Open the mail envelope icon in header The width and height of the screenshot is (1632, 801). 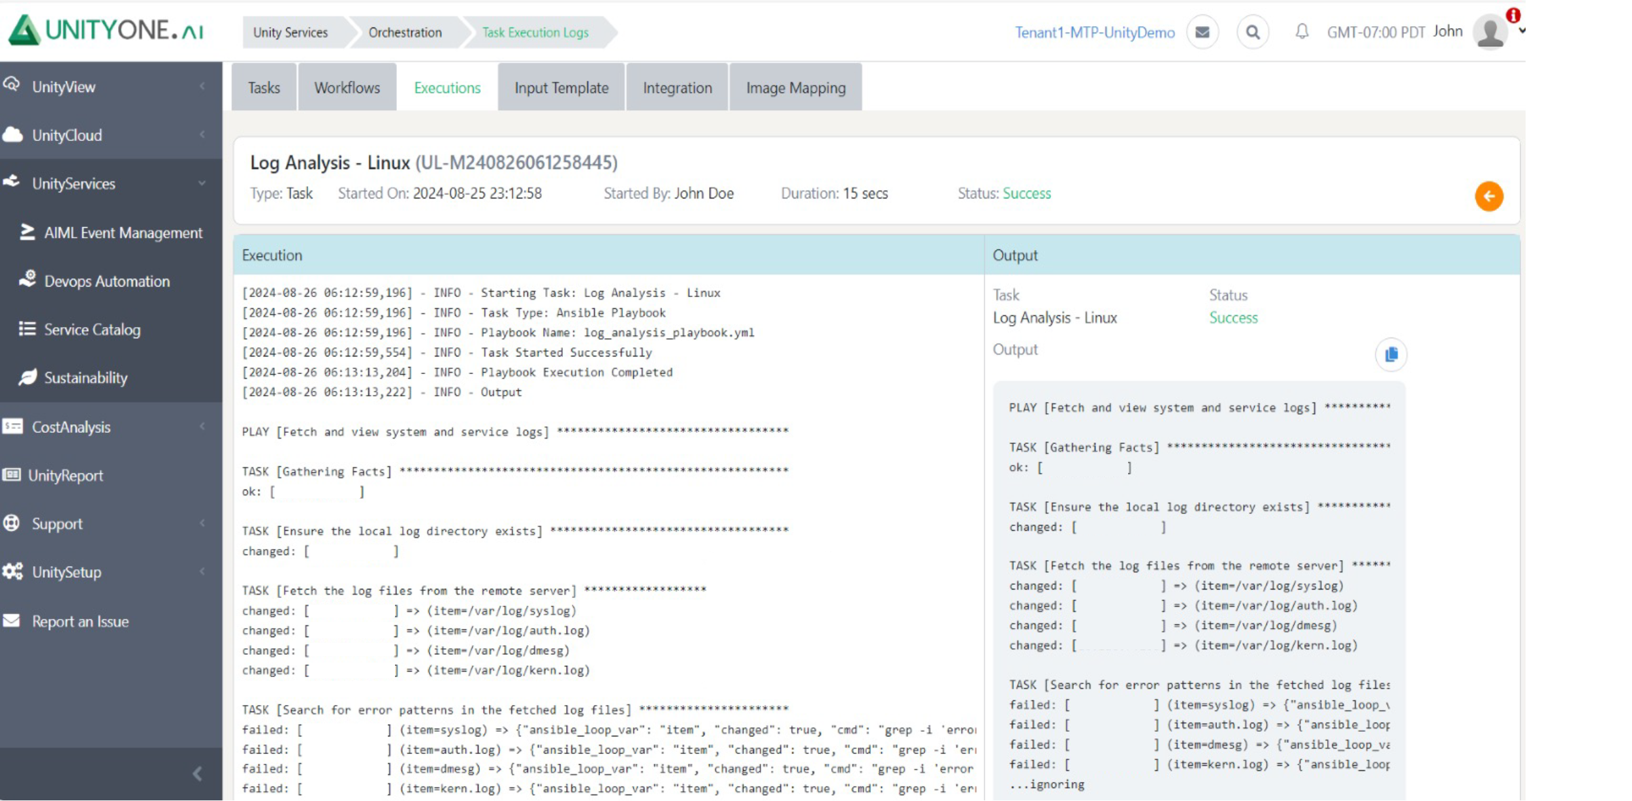click(1202, 32)
